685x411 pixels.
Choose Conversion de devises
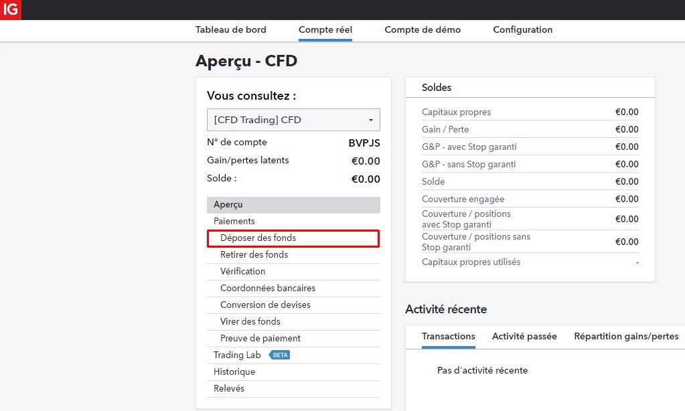pos(265,305)
